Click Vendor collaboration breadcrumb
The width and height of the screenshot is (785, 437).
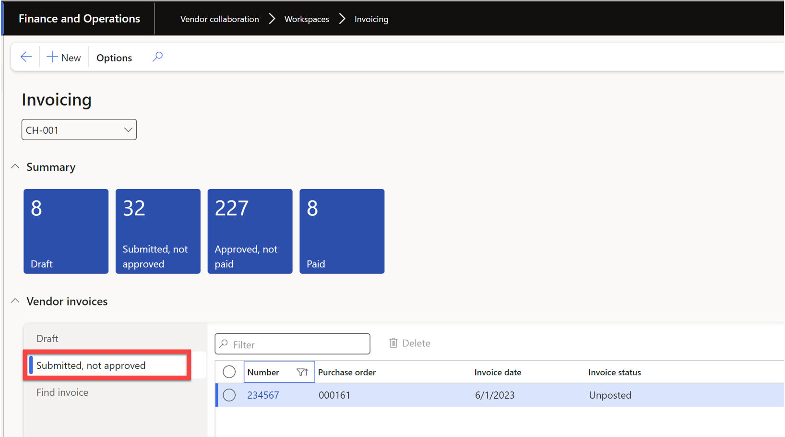220,19
